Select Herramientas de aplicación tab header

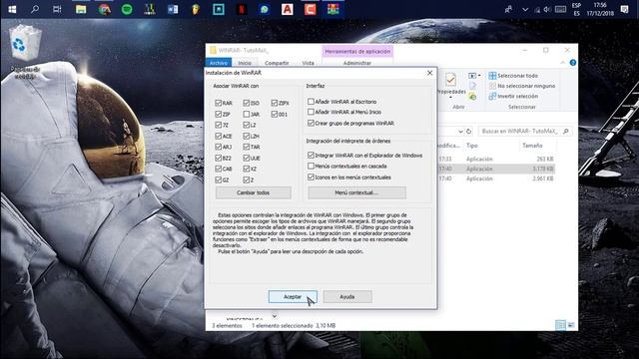click(x=357, y=51)
